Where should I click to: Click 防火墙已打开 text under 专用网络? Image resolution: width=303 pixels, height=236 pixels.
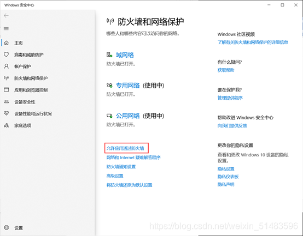click(x=121, y=94)
